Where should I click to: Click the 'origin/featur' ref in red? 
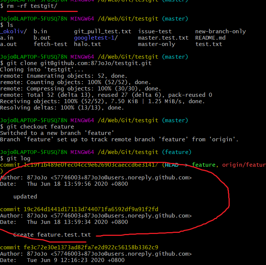click(x=244, y=165)
